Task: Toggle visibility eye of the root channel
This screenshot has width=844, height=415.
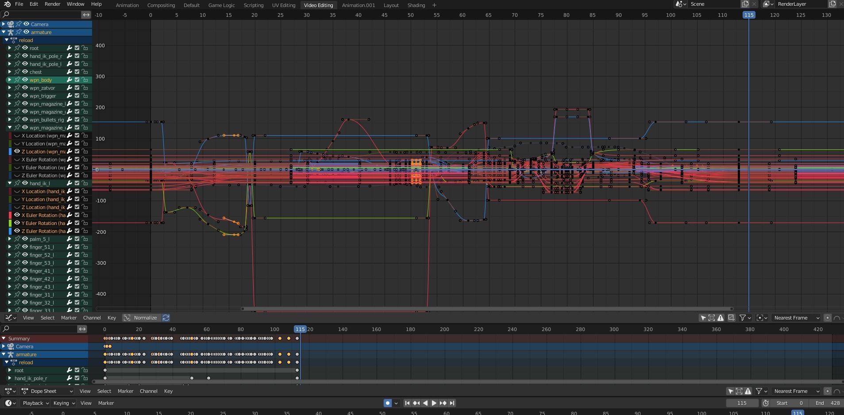Action: click(25, 48)
